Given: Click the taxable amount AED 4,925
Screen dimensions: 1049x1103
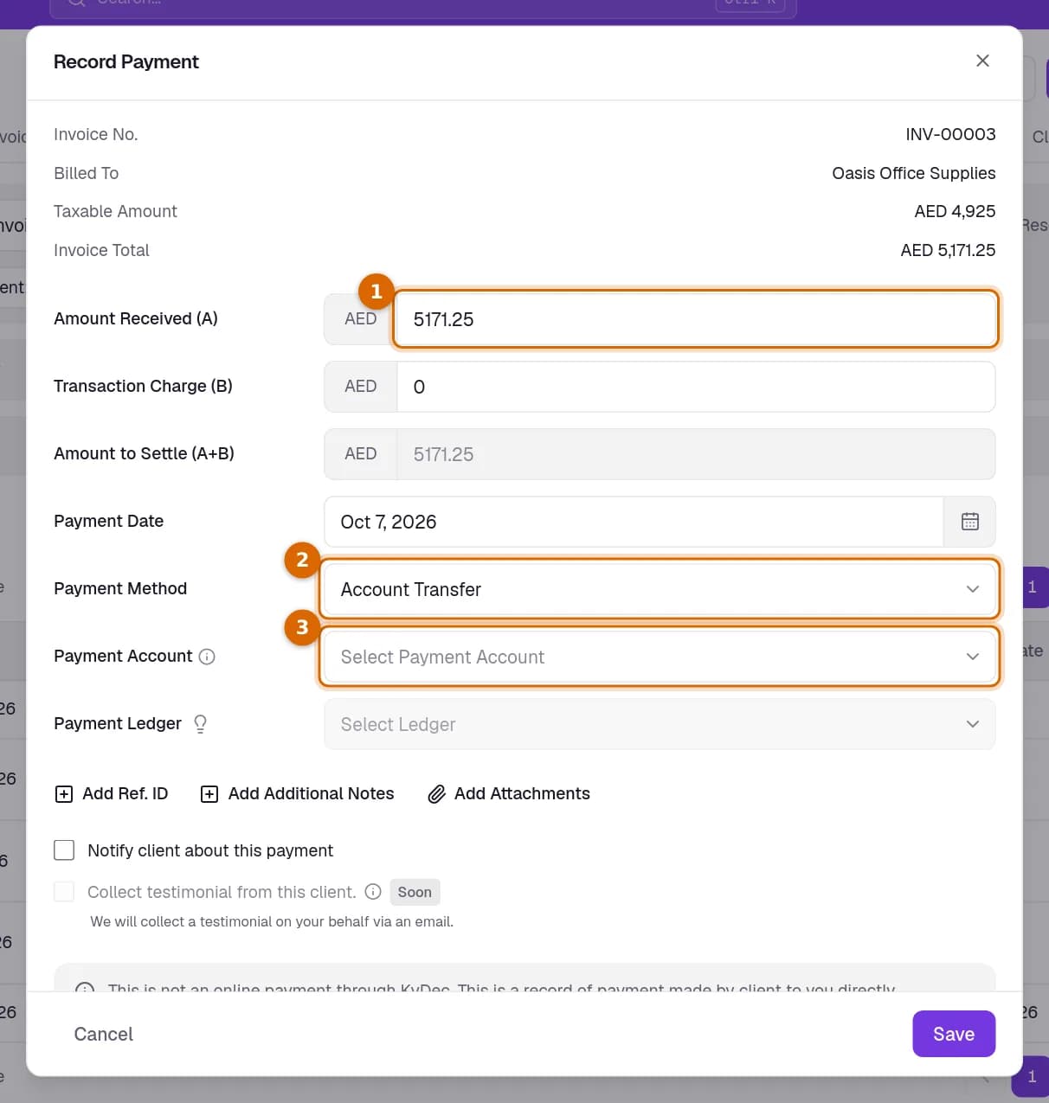Looking at the screenshot, I should [955, 211].
